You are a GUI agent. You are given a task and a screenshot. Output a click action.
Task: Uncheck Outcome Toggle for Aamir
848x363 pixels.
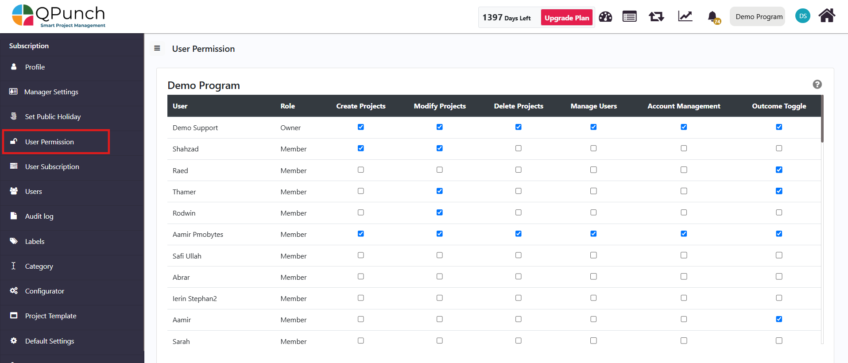779,319
